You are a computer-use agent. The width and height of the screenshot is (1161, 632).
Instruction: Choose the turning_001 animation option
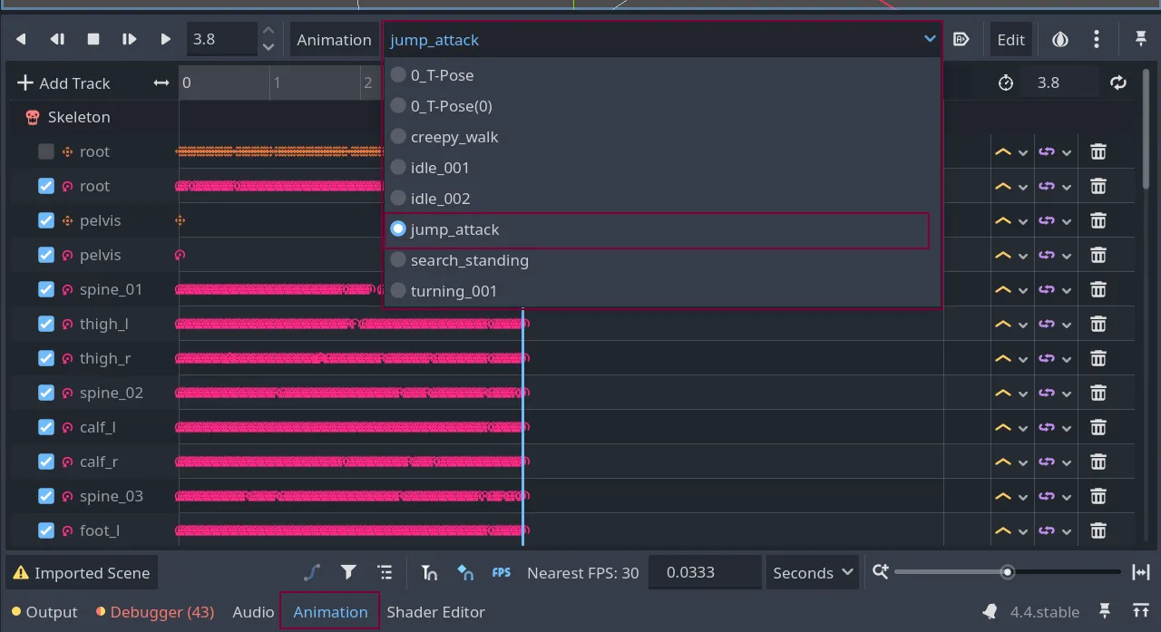pyautogui.click(x=454, y=291)
